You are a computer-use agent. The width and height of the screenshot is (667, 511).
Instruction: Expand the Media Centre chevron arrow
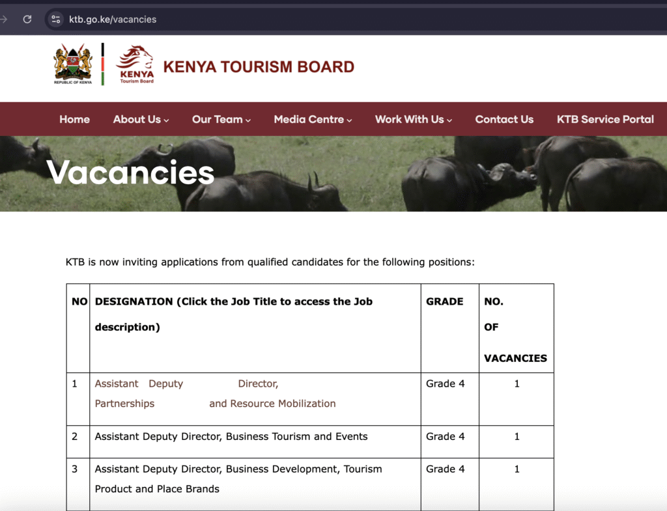pos(349,120)
